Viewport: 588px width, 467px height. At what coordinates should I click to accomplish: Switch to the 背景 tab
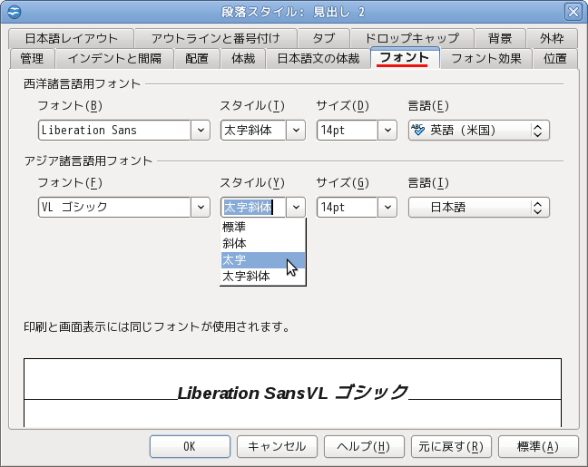click(500, 38)
